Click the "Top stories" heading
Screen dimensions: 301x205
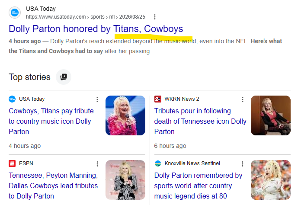click(x=29, y=77)
